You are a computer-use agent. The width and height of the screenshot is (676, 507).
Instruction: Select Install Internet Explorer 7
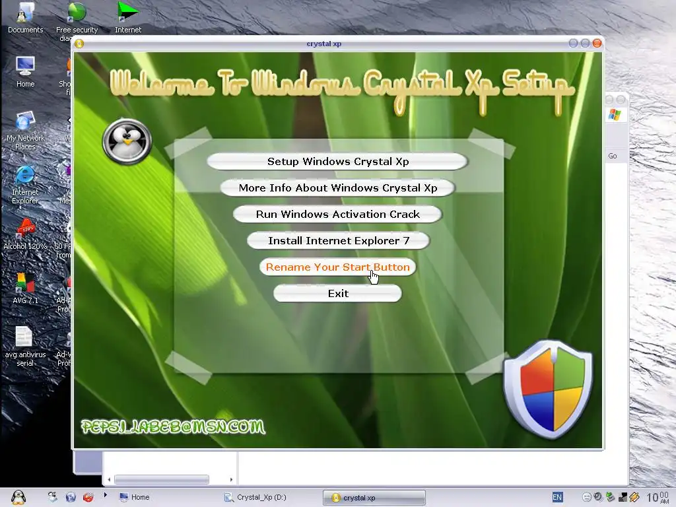point(339,240)
